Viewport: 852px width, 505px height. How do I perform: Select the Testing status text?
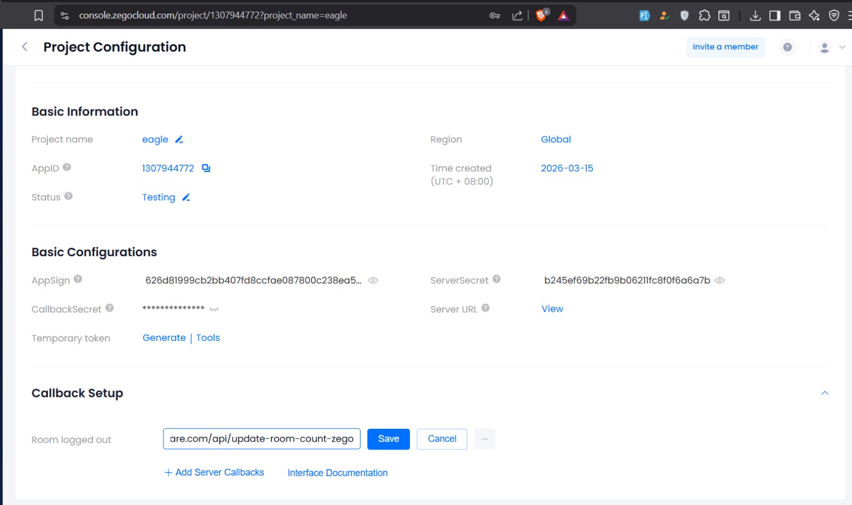click(x=159, y=198)
